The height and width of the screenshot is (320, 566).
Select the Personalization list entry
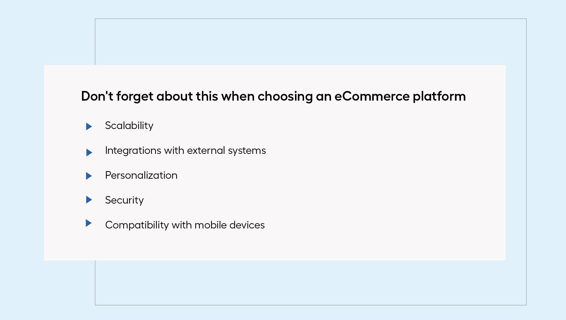[x=141, y=175]
